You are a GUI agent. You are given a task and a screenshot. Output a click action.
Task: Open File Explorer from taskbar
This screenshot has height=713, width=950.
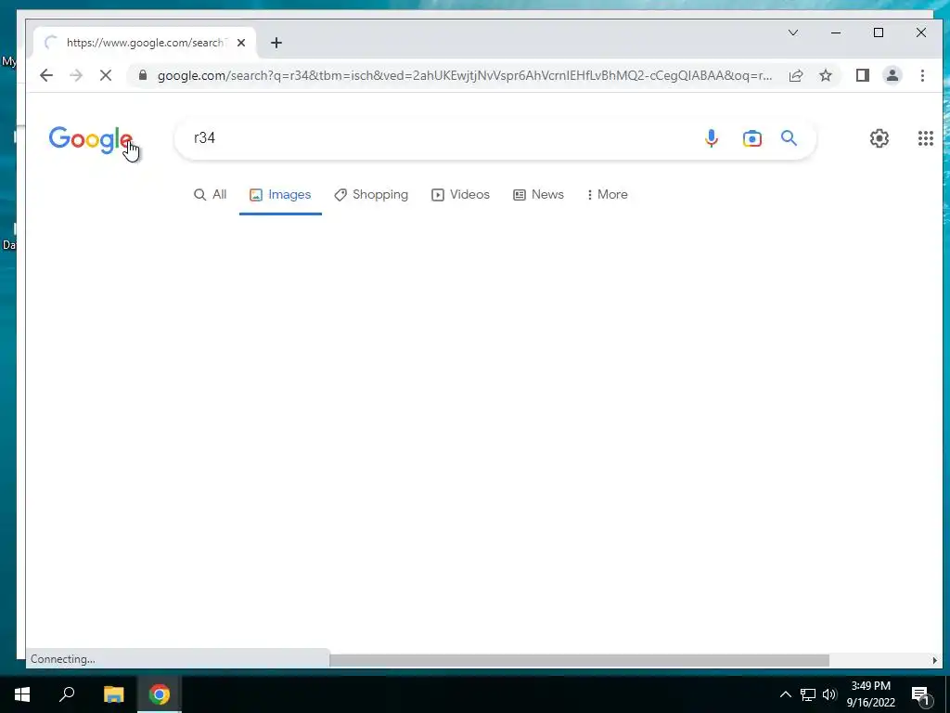[x=113, y=694]
